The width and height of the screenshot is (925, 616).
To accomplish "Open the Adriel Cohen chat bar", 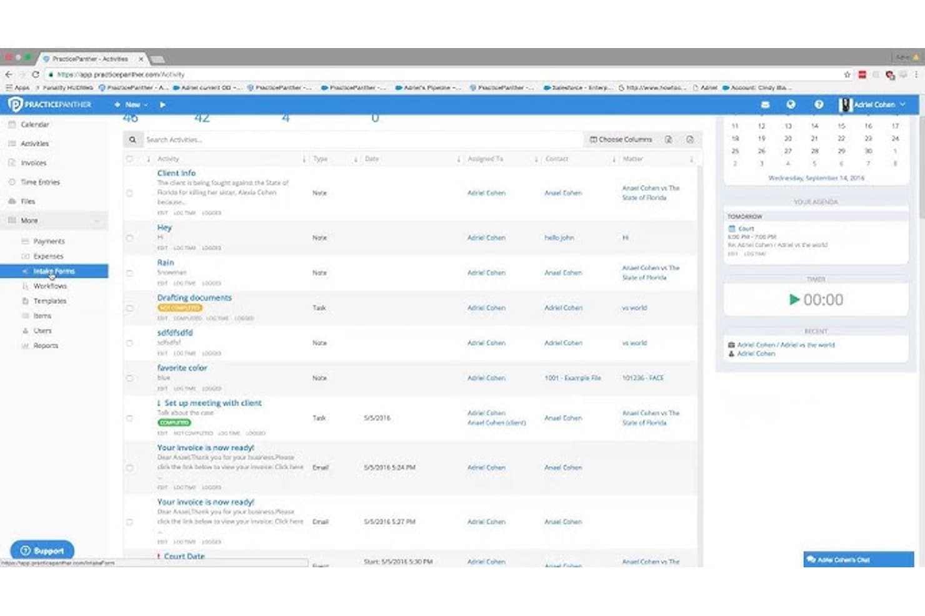I will coord(859,559).
